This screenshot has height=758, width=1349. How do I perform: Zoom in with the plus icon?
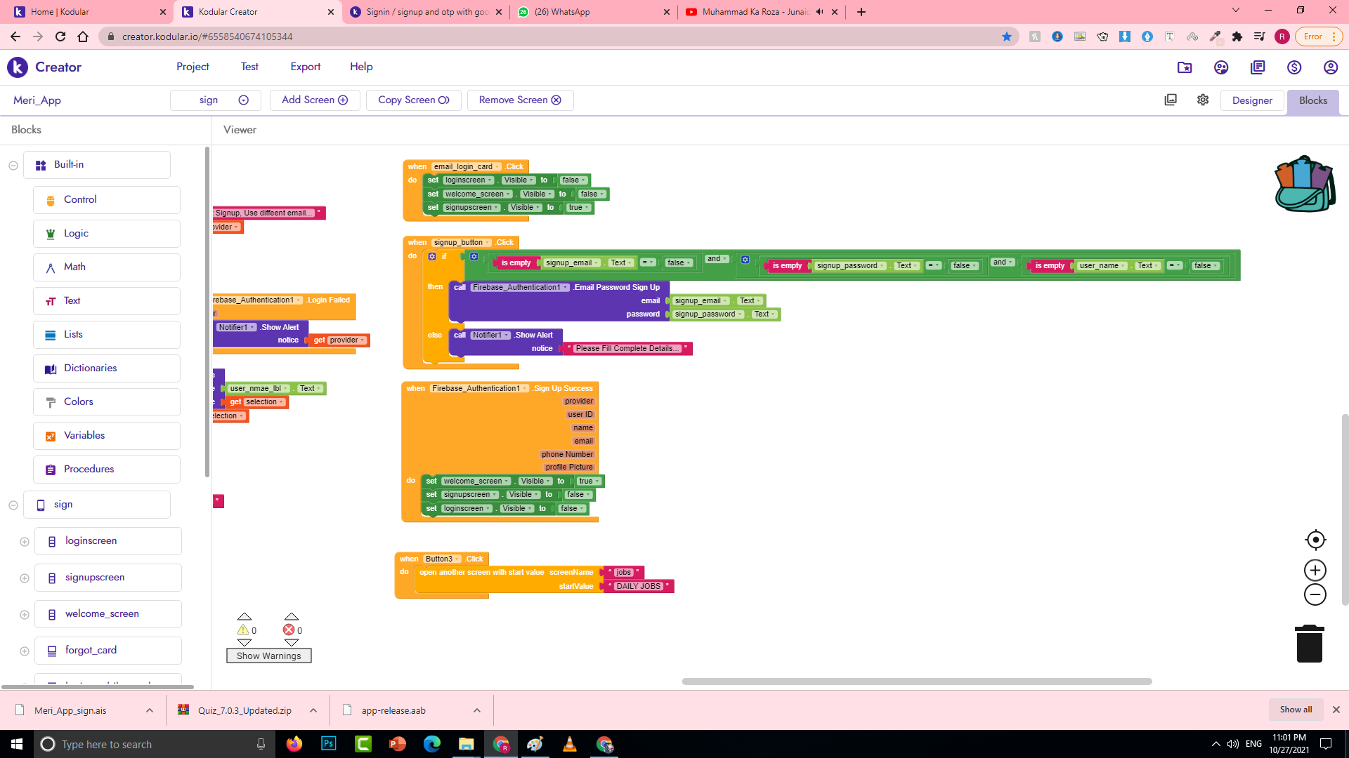click(1315, 570)
